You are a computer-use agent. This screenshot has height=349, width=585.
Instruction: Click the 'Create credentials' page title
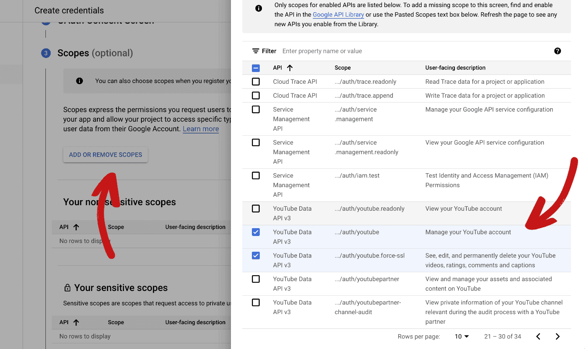click(x=69, y=10)
